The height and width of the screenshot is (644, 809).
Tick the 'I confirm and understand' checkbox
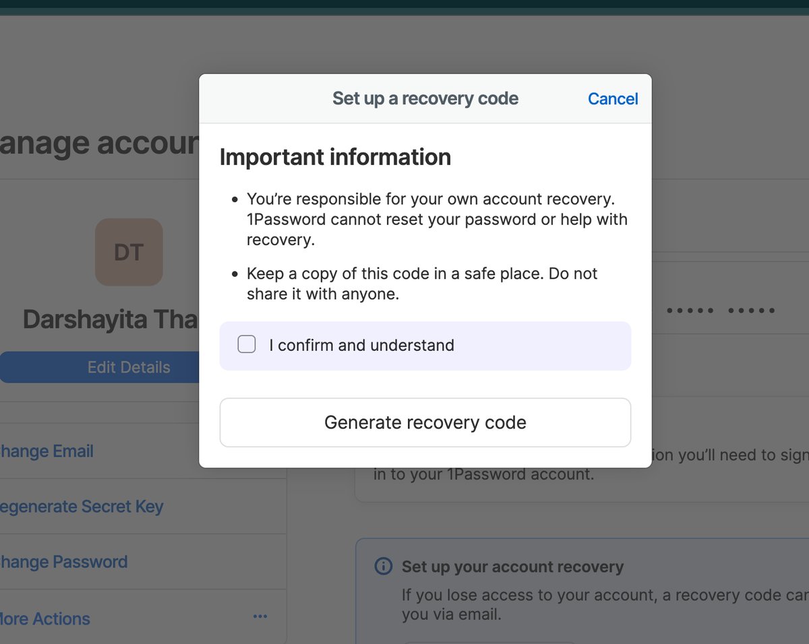247,345
